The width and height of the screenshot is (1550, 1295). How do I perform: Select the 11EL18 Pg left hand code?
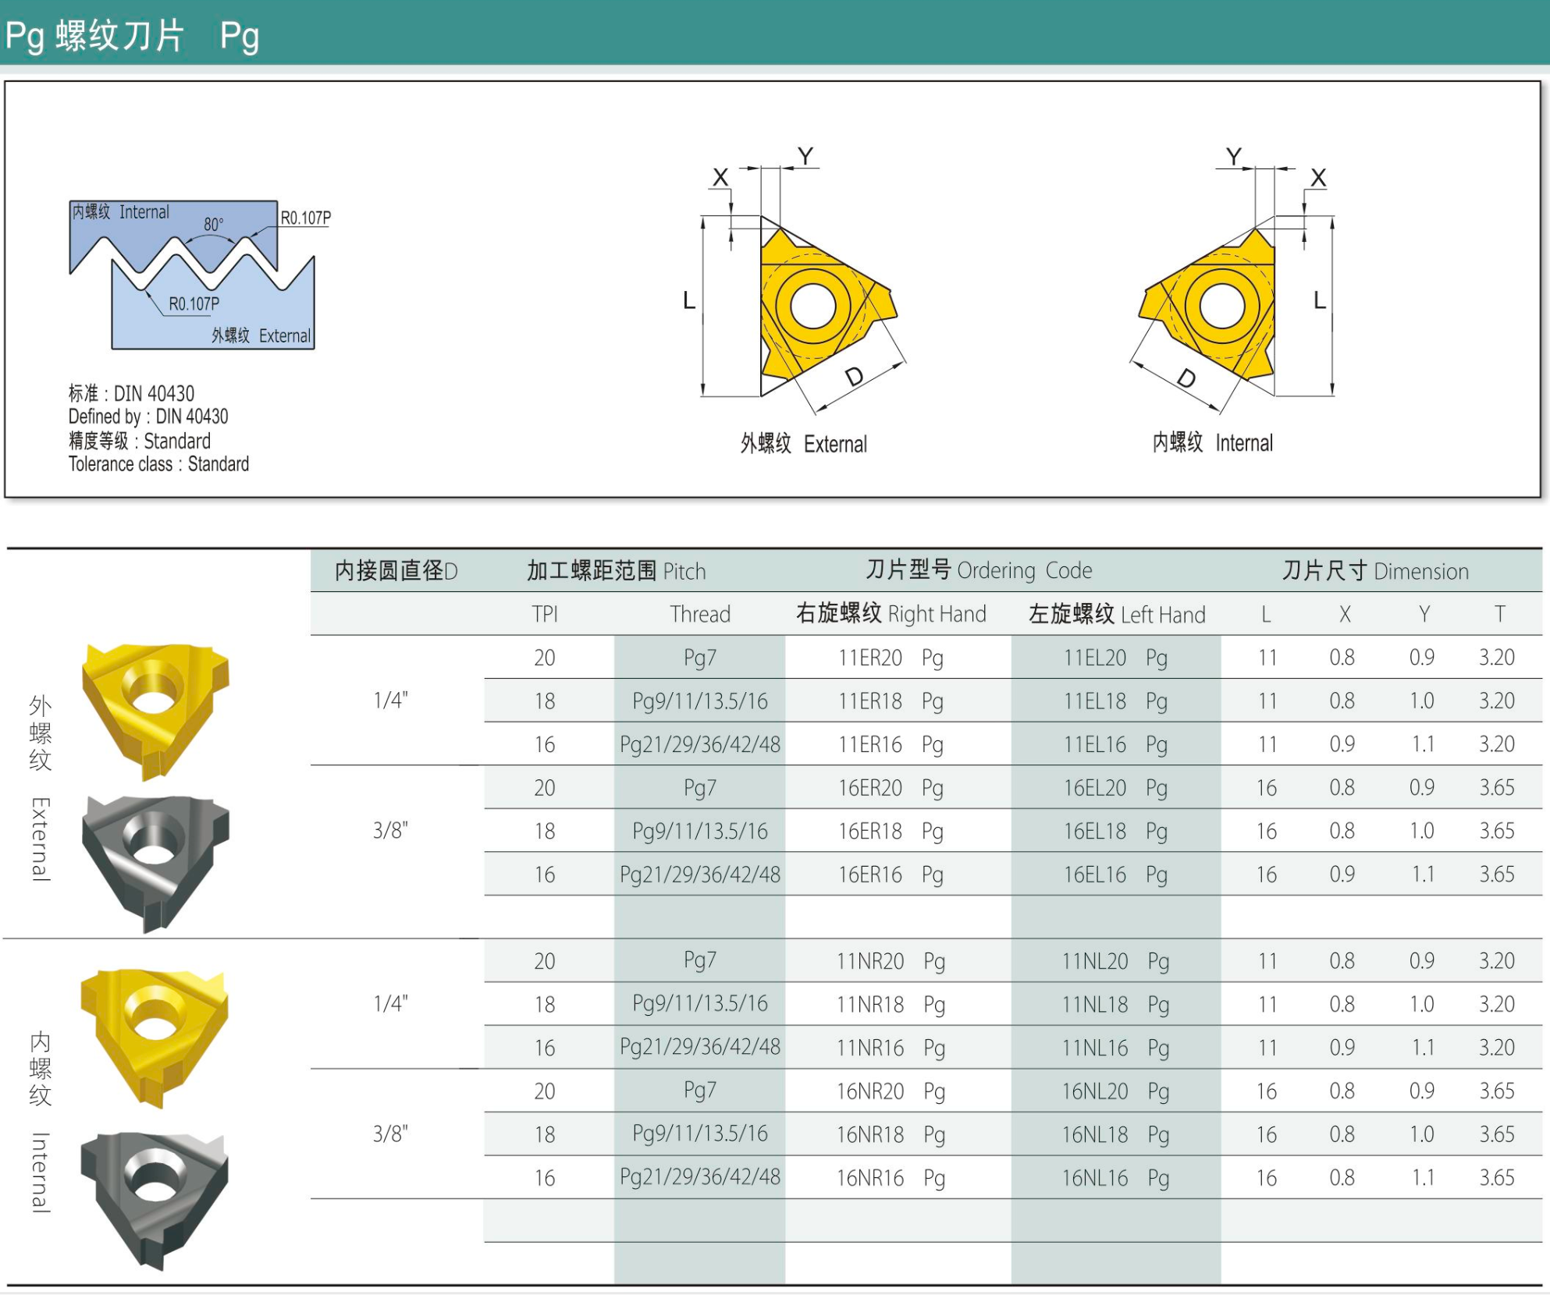(1115, 701)
